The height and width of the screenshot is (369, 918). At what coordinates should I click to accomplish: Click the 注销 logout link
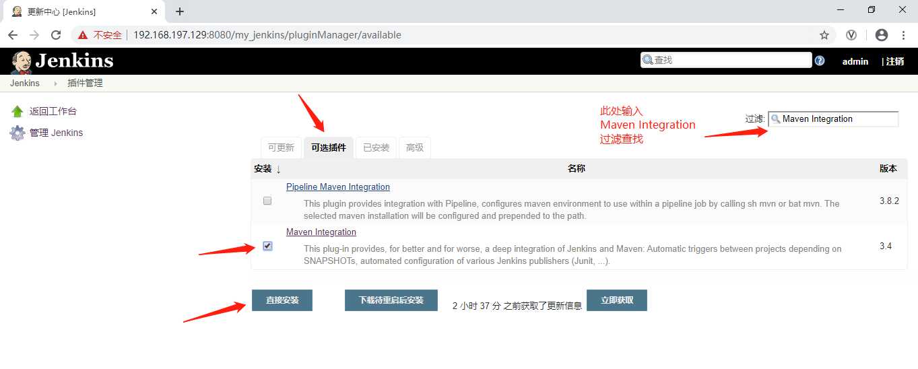tap(894, 61)
